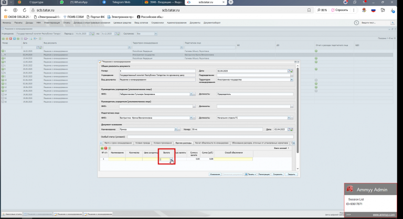403x219 pixels.
Task: Open the Состояние filter dropdown
Action: [155, 34]
